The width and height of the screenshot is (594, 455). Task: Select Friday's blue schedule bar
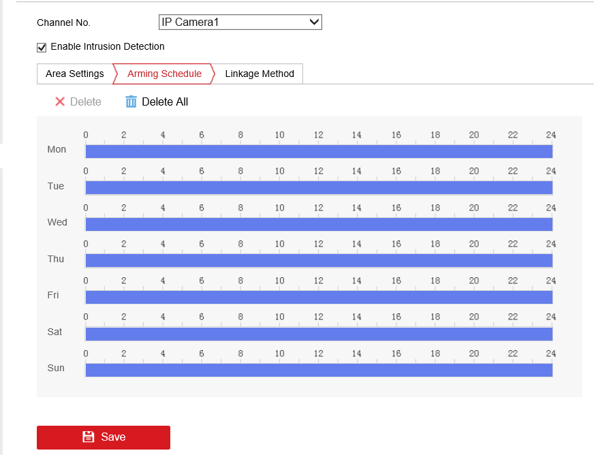click(319, 298)
